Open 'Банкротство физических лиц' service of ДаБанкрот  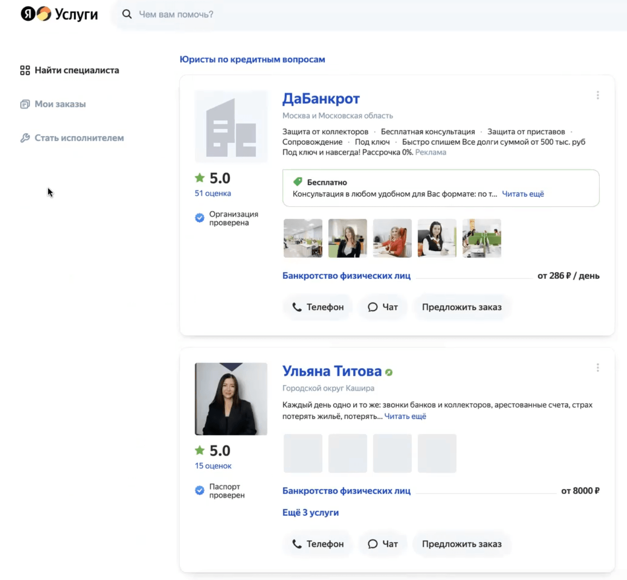point(346,276)
